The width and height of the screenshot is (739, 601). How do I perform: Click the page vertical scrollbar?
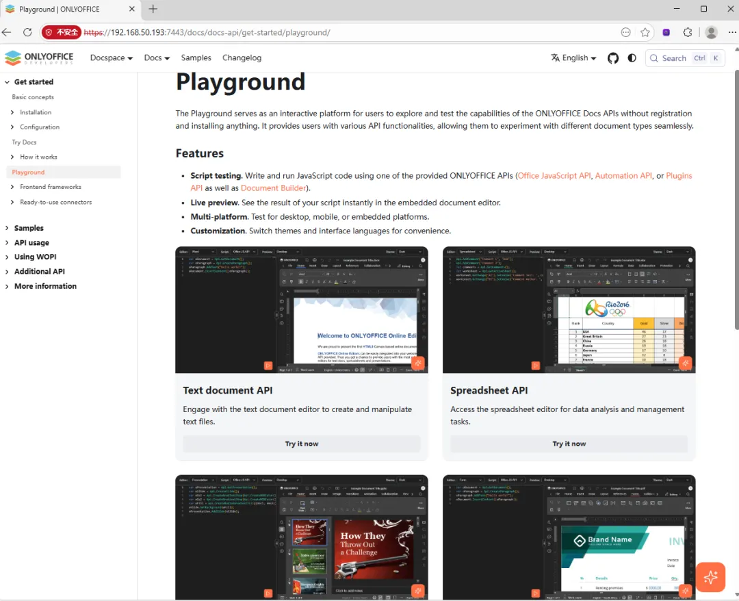coord(736,201)
